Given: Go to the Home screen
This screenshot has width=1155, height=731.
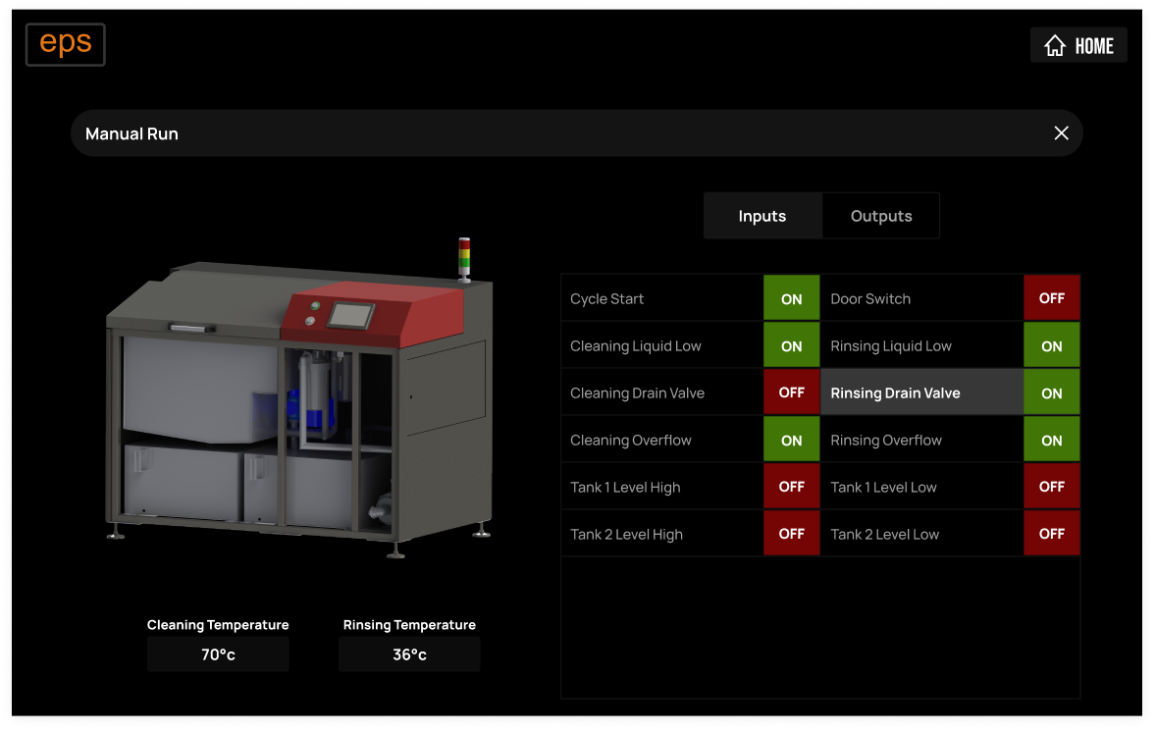Looking at the screenshot, I should pyautogui.click(x=1078, y=45).
